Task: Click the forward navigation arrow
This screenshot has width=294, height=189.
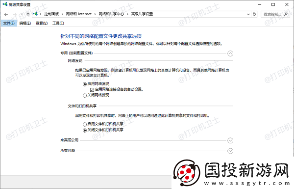Action: tap(15, 14)
